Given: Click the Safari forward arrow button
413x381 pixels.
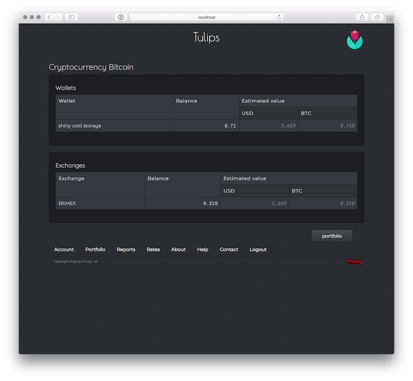Looking at the screenshot, I should 58,17.
